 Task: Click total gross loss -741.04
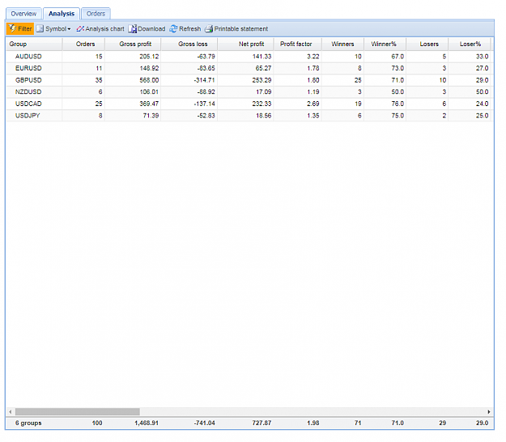[205, 423]
